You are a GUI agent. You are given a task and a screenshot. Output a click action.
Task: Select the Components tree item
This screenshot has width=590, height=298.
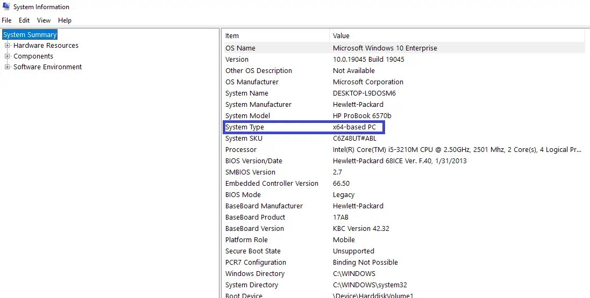[33, 56]
